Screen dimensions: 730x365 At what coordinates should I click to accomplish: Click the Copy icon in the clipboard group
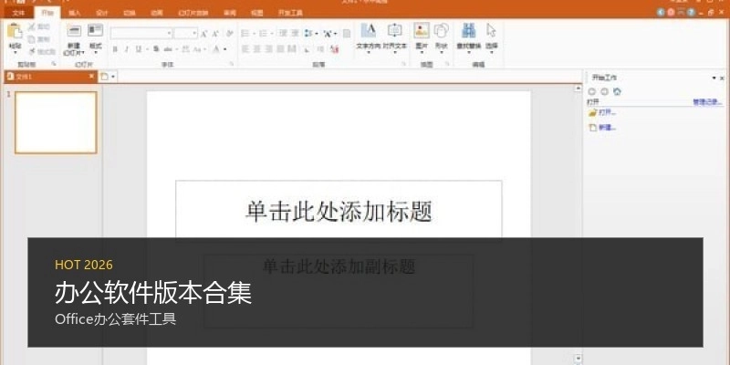32,39
